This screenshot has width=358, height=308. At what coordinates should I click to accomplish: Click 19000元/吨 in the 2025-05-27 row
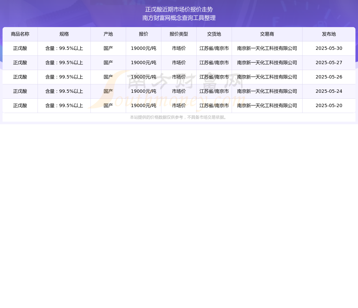(143, 63)
